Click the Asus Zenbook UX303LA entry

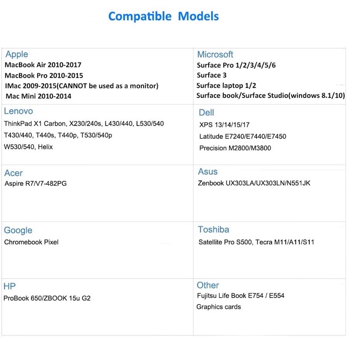tap(254, 183)
